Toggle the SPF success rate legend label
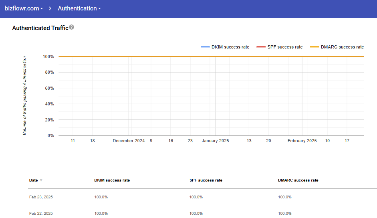 pos(285,47)
